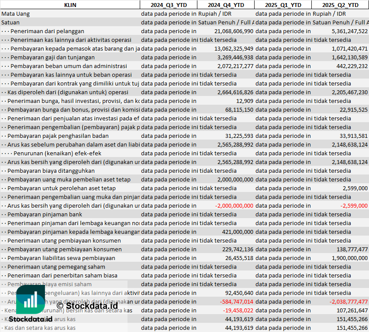Select red value -2,599,000
This screenshot has height=332, width=369.
(x=354, y=205)
